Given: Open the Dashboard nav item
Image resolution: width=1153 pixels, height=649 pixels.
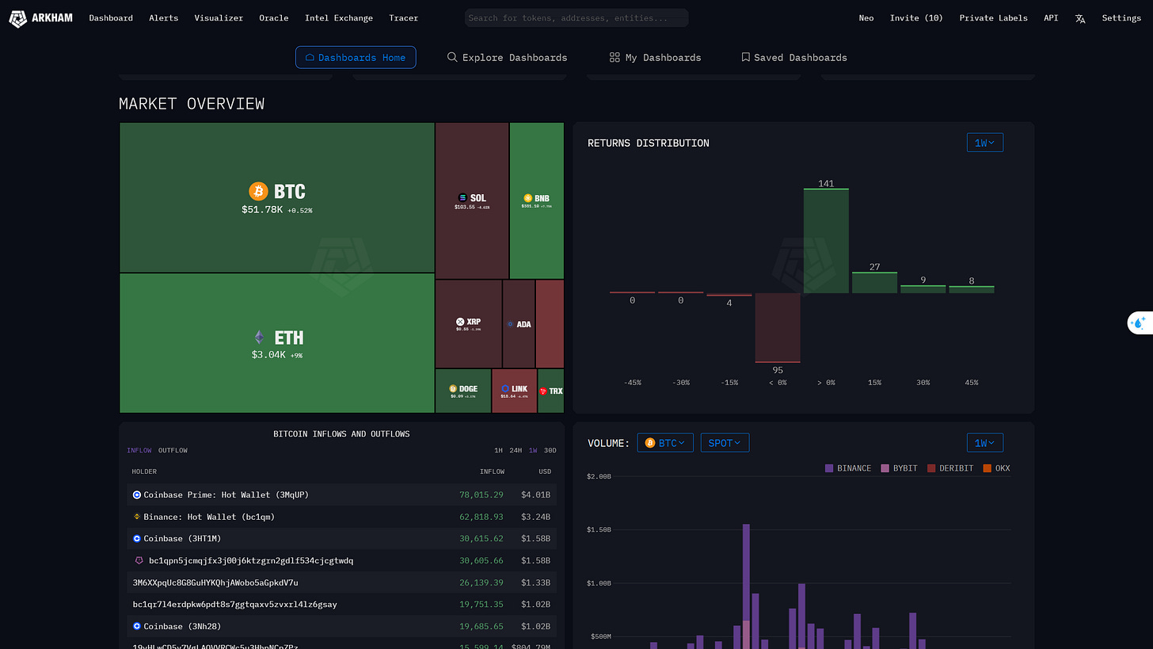Looking at the screenshot, I should click(x=111, y=17).
